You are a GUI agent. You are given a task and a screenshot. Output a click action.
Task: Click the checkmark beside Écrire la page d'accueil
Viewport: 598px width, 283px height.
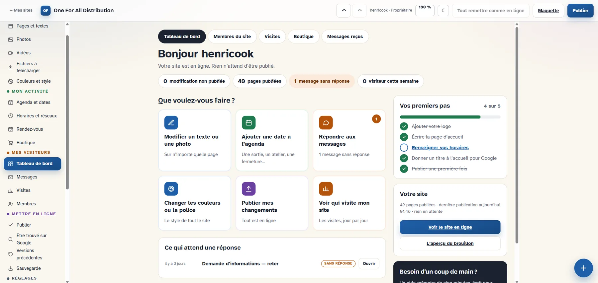click(404, 137)
